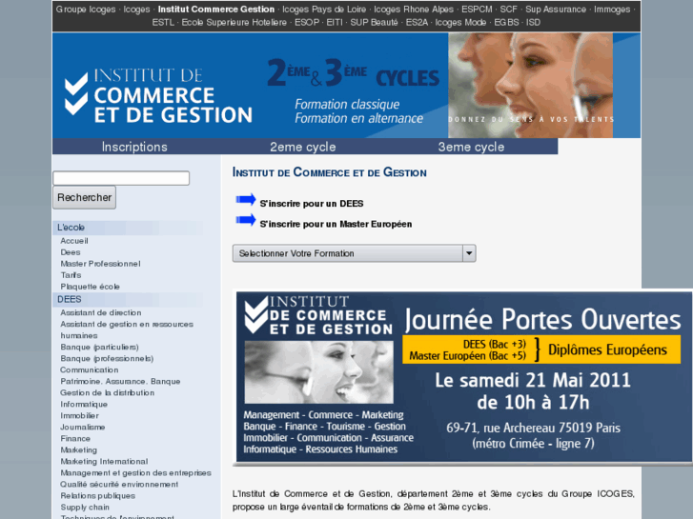Go to Groupe Icoges in top bar
The width and height of the screenshot is (693, 519).
click(x=86, y=10)
